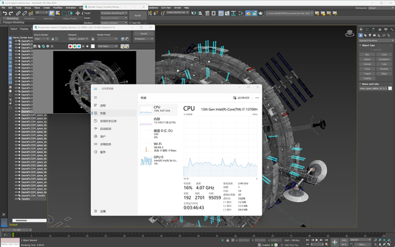
Task: Open Renderer dropdown Scanline Renderer
Action: click(x=114, y=23)
